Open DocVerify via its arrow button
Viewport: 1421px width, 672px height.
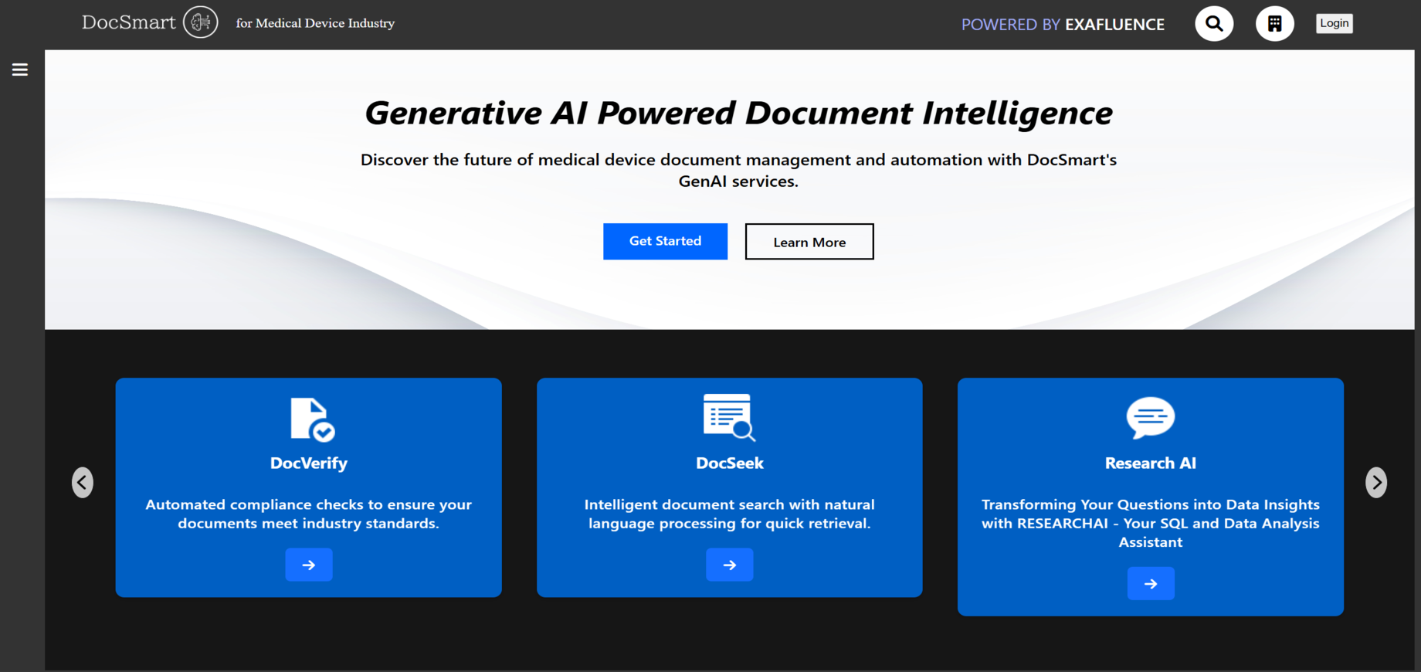(309, 565)
